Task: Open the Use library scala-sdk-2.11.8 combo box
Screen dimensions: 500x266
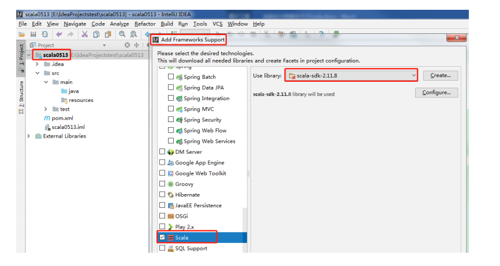Action: [x=351, y=75]
